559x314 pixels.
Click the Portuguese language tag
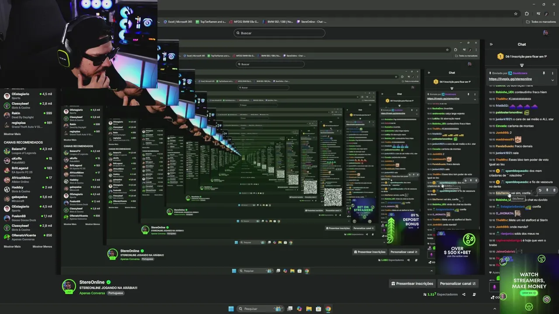click(x=115, y=293)
